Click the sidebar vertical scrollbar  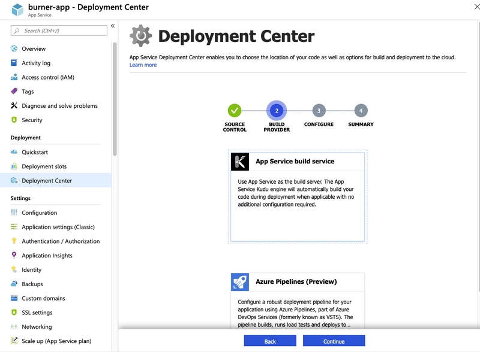115,99
